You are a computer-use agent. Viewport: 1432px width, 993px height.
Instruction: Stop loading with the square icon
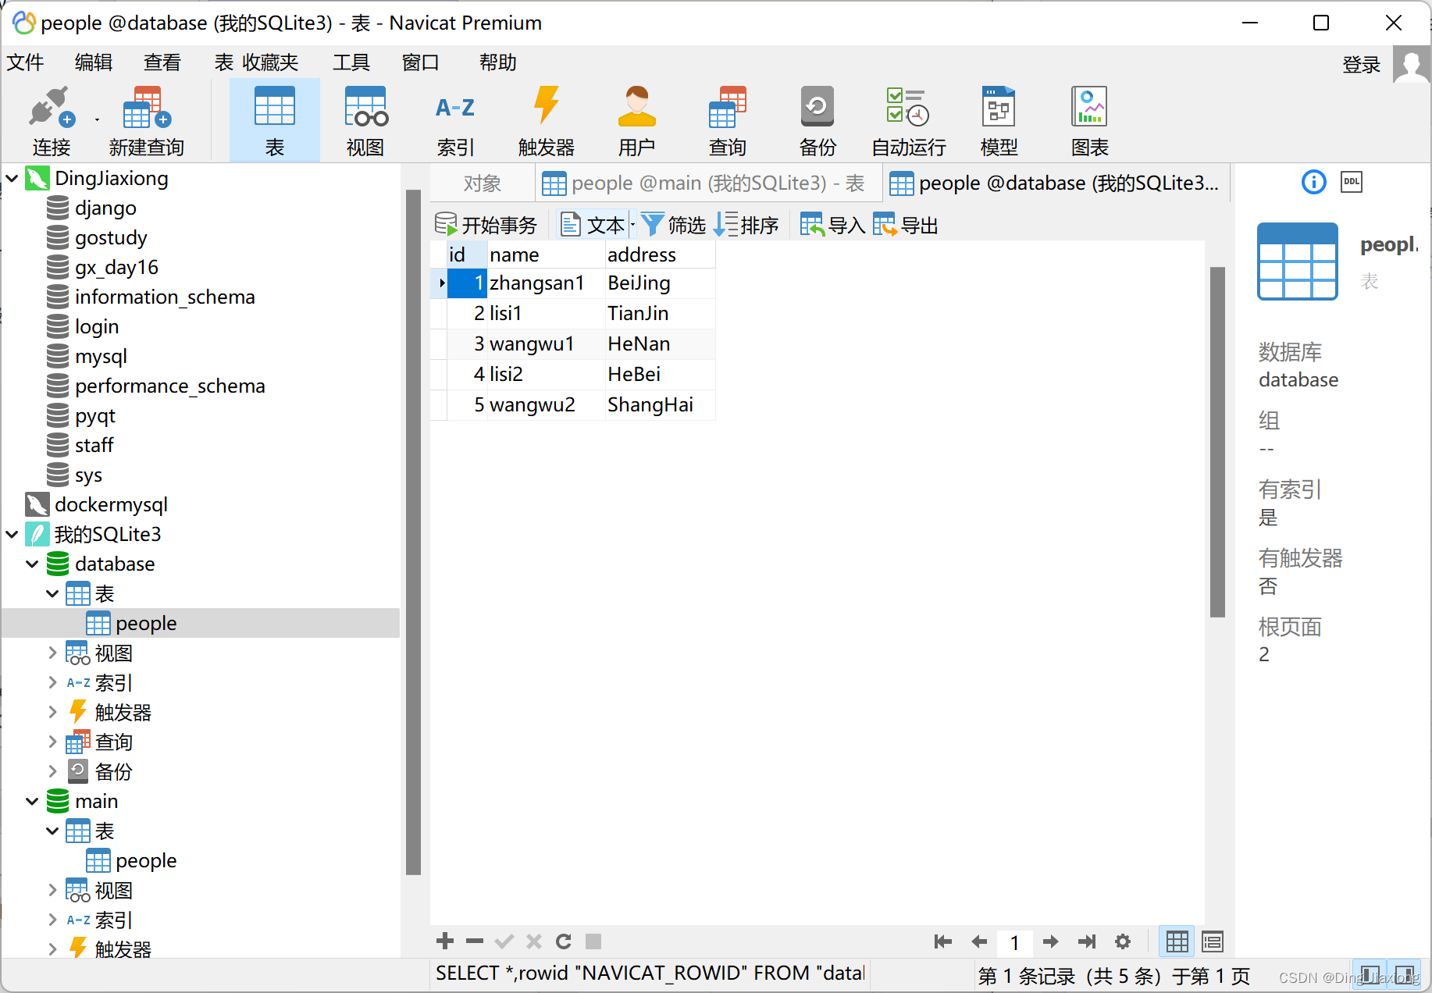click(x=593, y=941)
